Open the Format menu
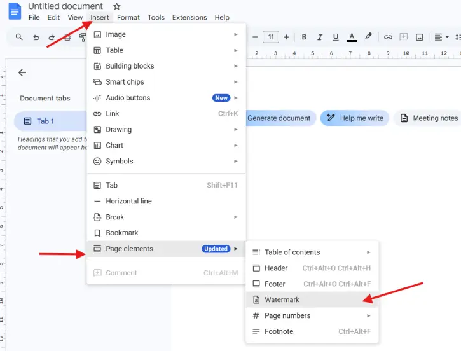This screenshot has height=351, width=461. pos(128,17)
